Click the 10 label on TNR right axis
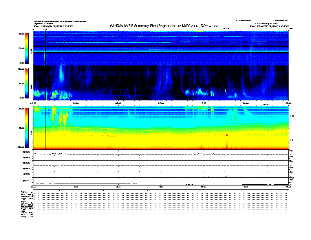Screen dimensions: 311x240 [x=293, y=140]
